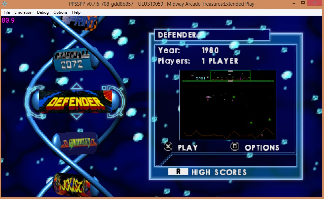
Task: Open the Debug menu
Action: [43, 12]
